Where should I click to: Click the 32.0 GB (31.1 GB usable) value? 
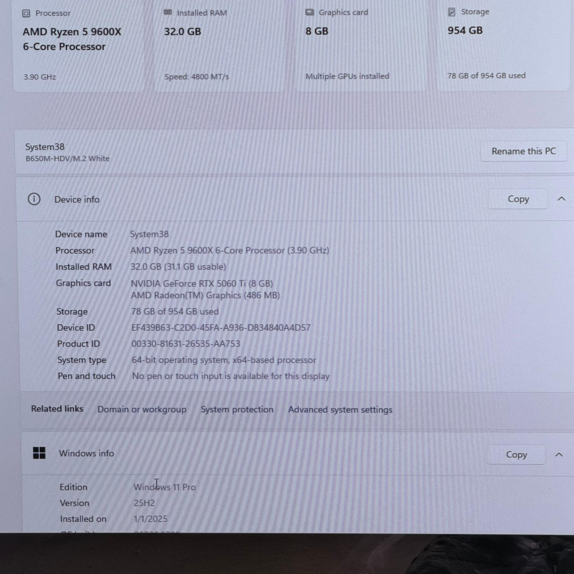[178, 267]
